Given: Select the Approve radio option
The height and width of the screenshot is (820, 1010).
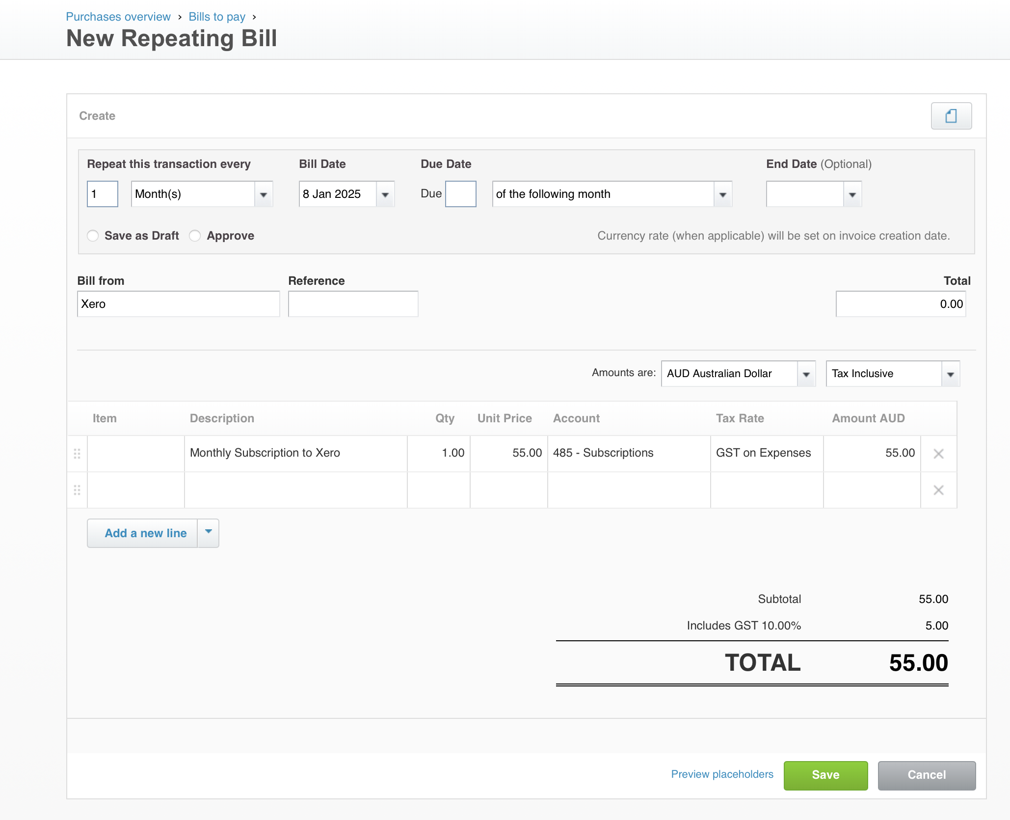Looking at the screenshot, I should [195, 236].
